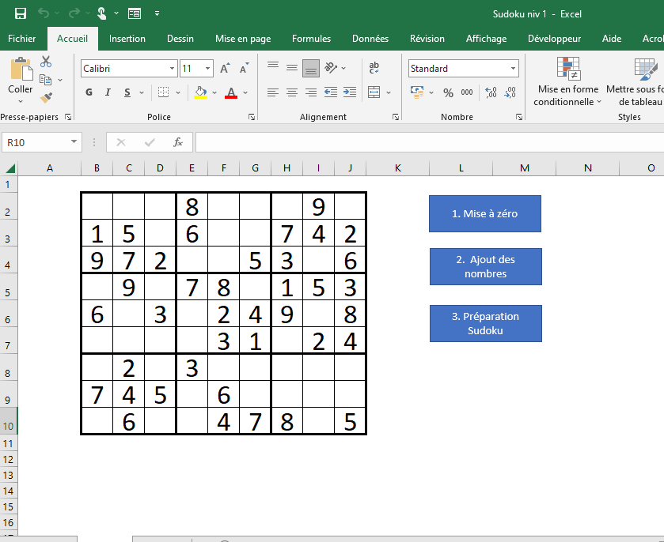Click the Name Box showing R10
The image size is (664, 542).
pos(36,143)
